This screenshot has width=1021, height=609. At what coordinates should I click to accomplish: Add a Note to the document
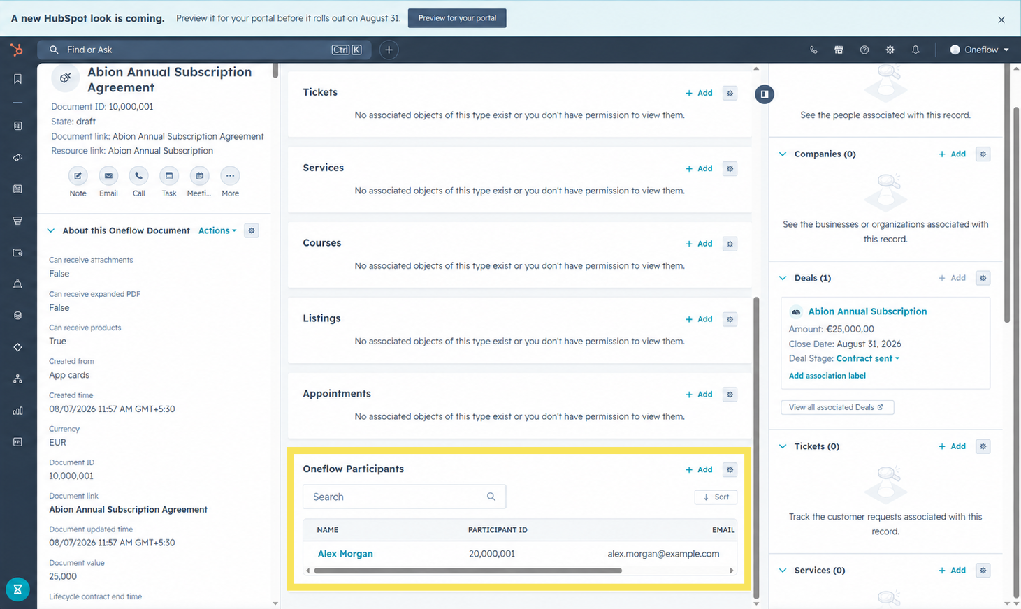tap(78, 176)
